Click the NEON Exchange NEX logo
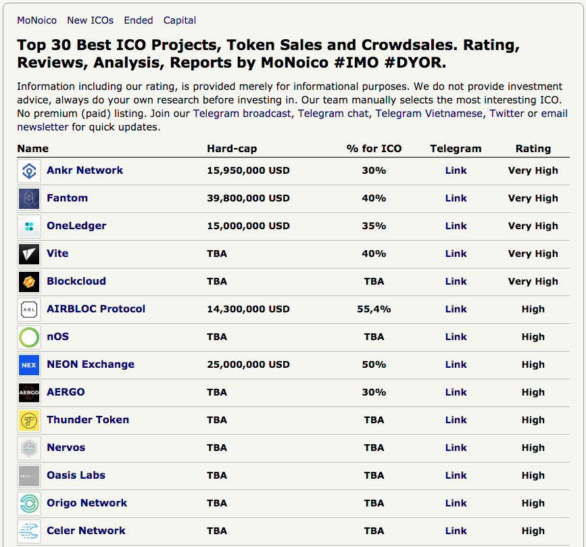 [29, 365]
